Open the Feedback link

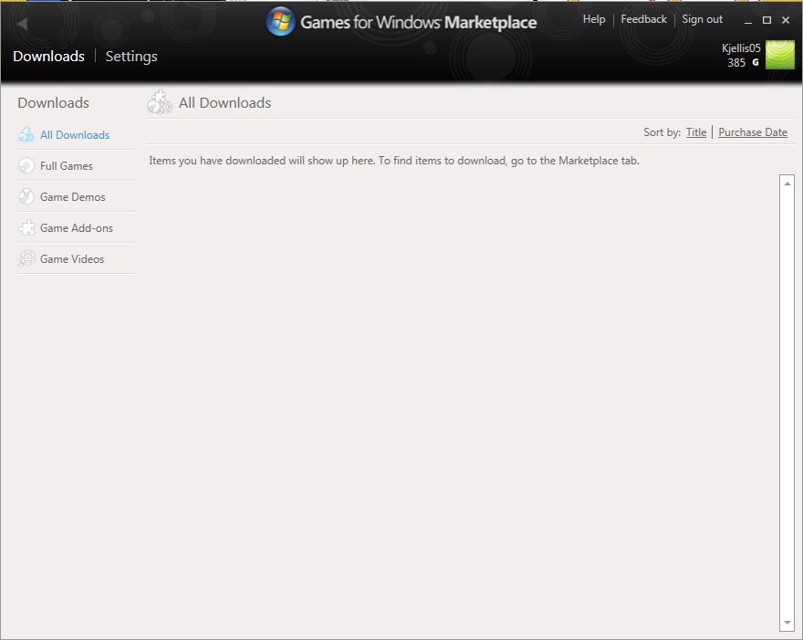pyautogui.click(x=643, y=19)
